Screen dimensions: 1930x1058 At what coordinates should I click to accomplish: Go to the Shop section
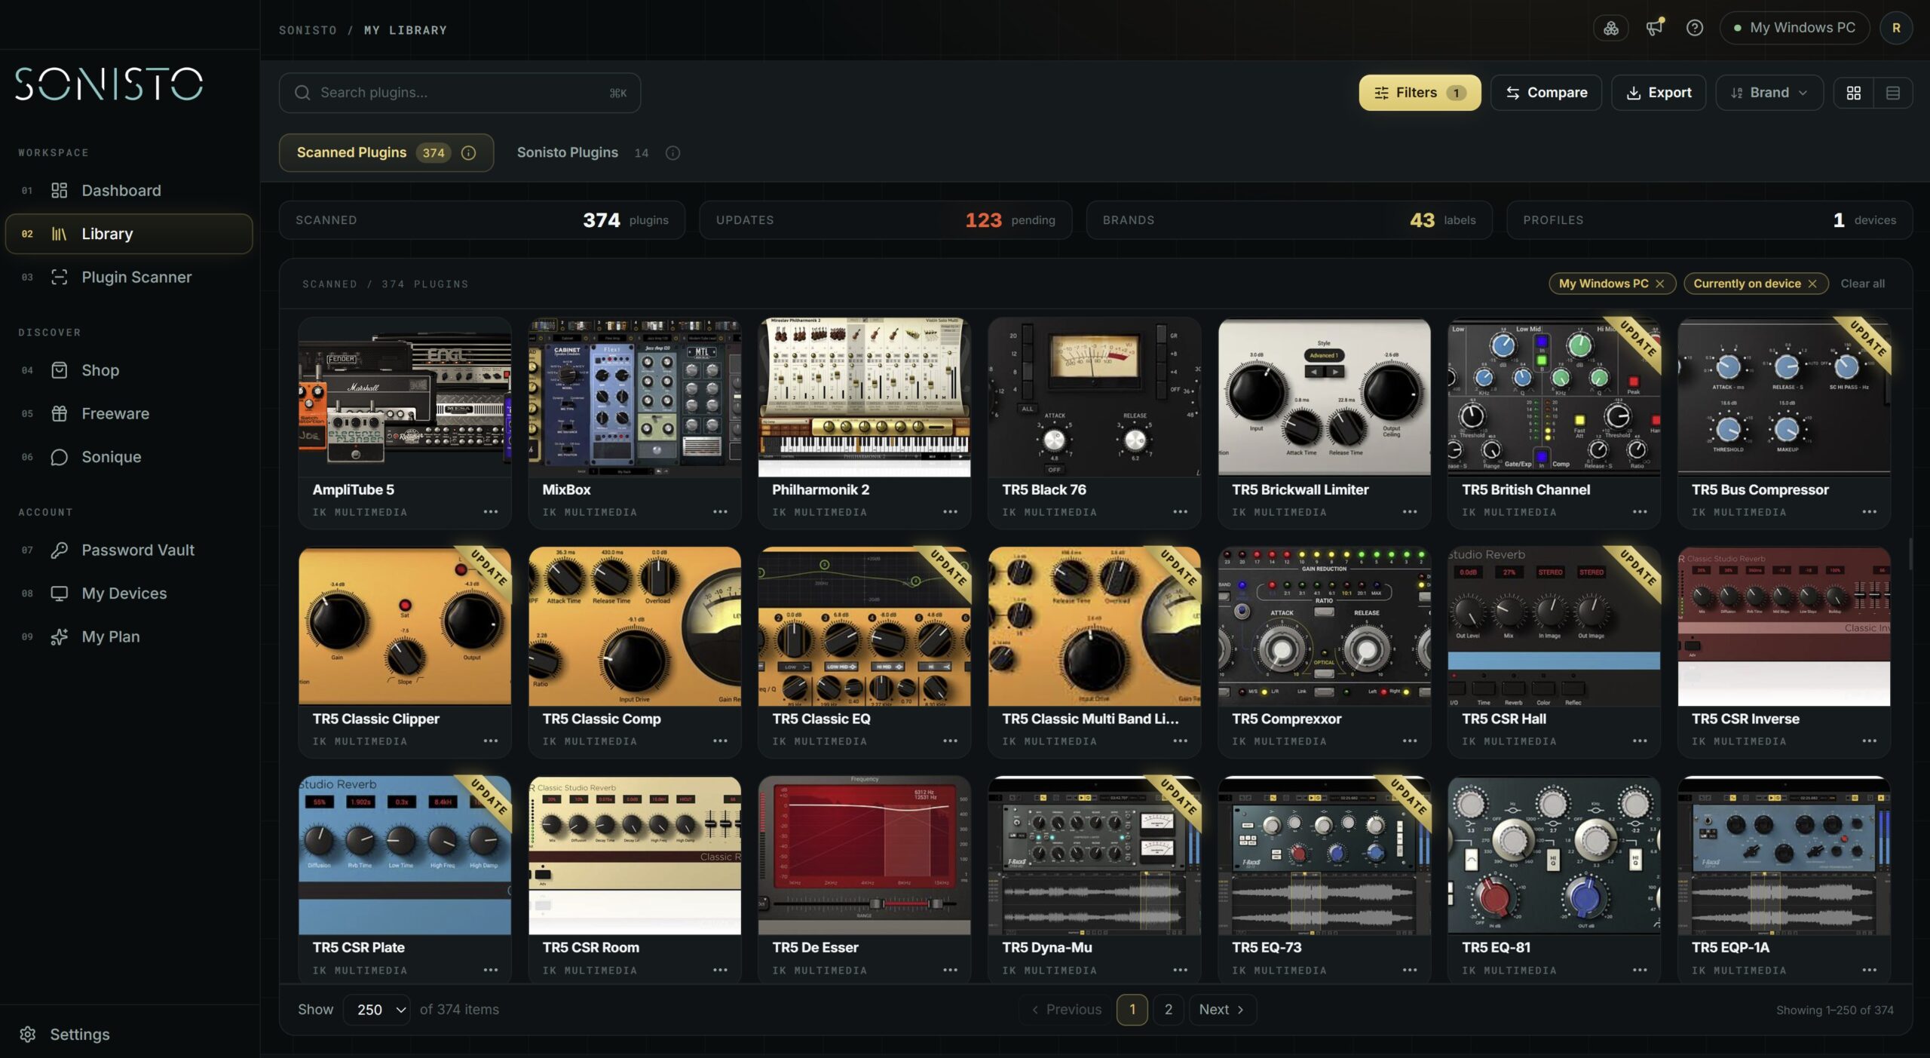(x=128, y=370)
